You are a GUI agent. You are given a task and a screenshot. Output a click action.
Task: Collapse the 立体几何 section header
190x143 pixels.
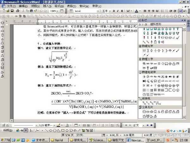click(160, 107)
